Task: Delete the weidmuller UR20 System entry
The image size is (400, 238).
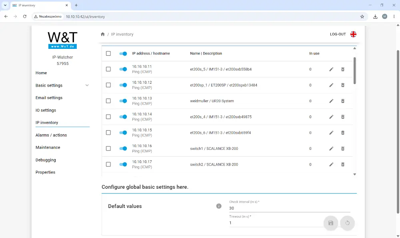Action: [343, 101]
